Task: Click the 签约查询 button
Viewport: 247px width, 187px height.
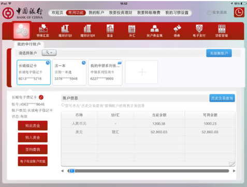Action: pos(33,149)
